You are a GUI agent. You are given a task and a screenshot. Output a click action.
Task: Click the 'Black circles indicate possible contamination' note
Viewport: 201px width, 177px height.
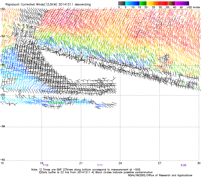click(124, 172)
